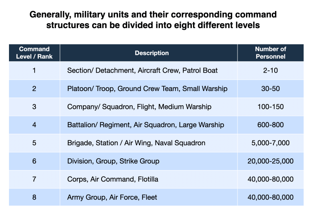This screenshot has width=313, height=215.
Task: Select the "30-50" personnel value
Action: [x=270, y=89]
